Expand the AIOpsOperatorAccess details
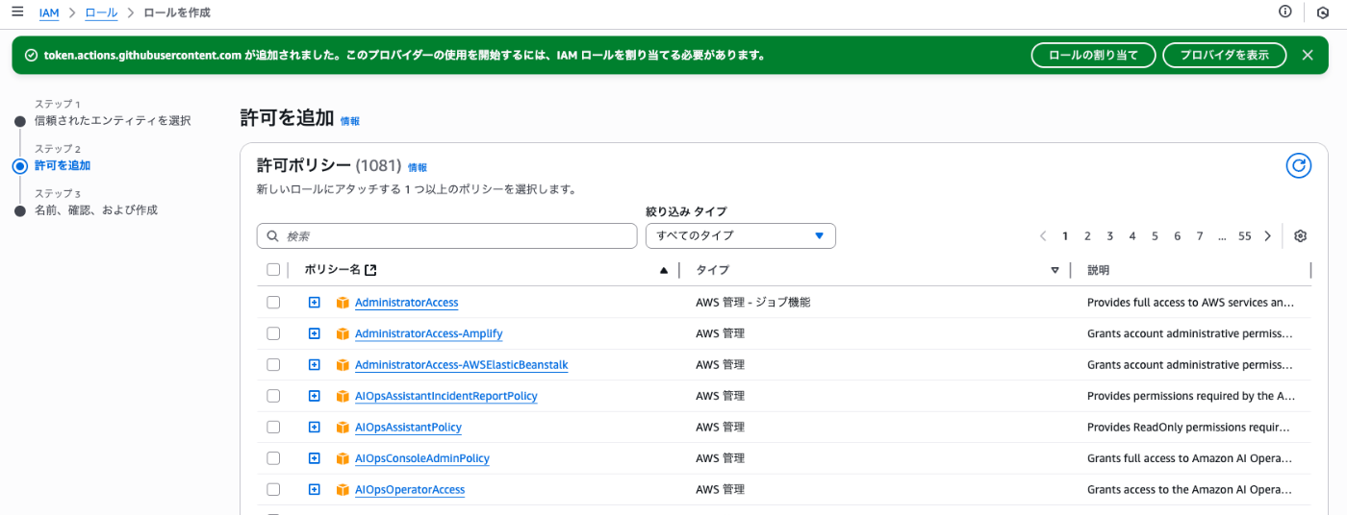 (314, 490)
